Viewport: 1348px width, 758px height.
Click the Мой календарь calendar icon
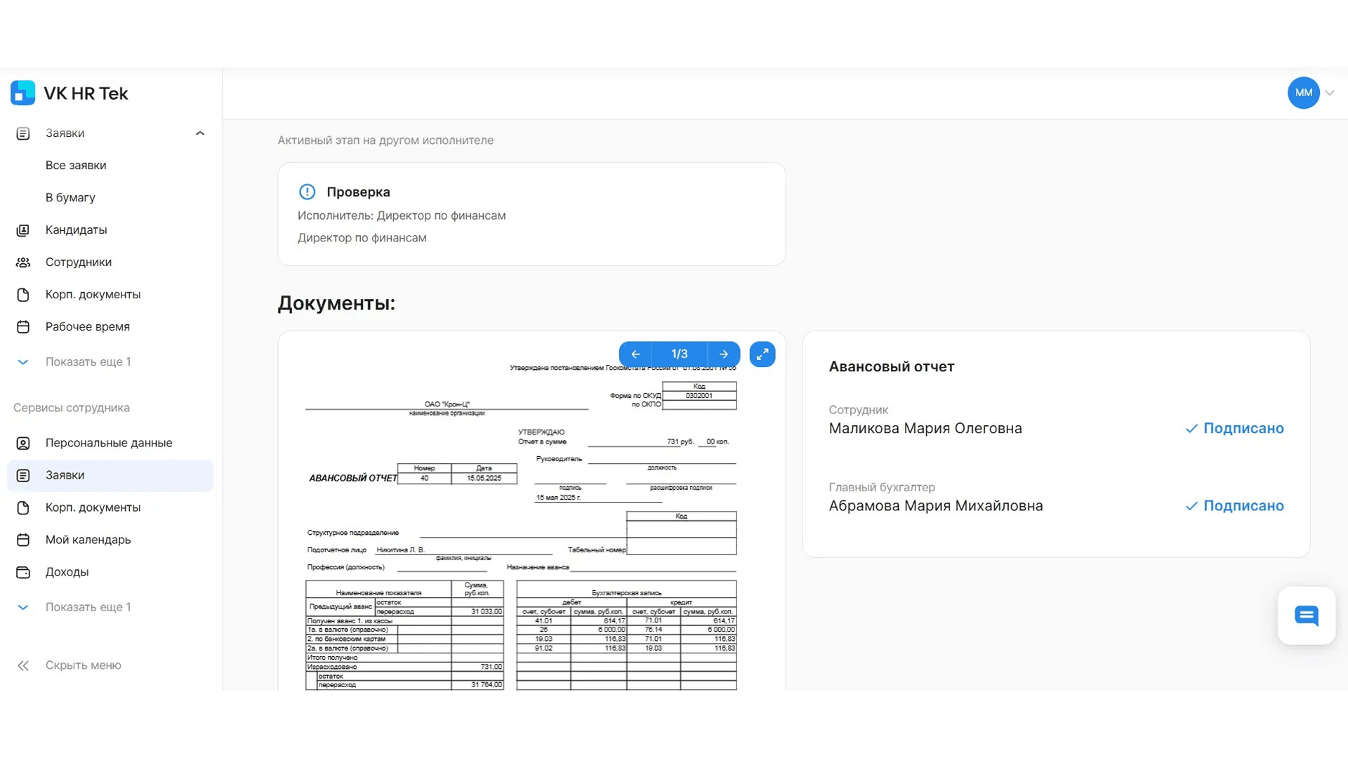23,540
